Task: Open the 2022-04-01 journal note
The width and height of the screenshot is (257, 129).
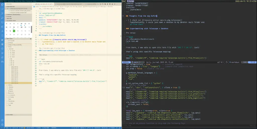Action: (15, 67)
